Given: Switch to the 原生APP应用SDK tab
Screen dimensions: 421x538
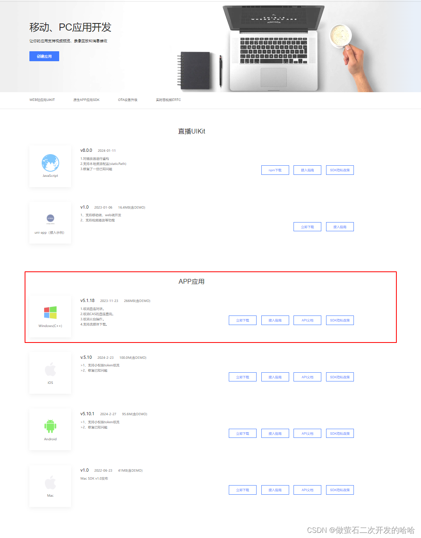Looking at the screenshot, I should point(86,100).
